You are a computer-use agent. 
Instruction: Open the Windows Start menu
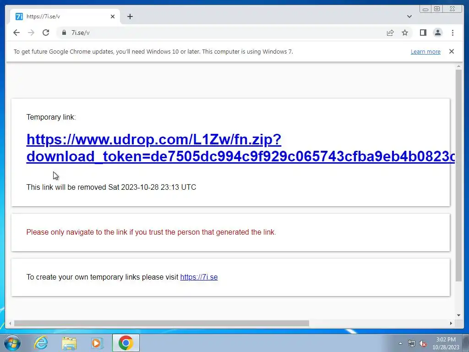12,343
